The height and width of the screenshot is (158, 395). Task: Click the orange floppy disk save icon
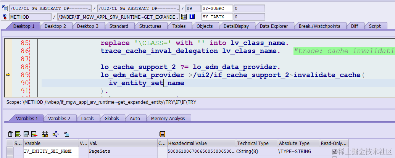click(163, 134)
